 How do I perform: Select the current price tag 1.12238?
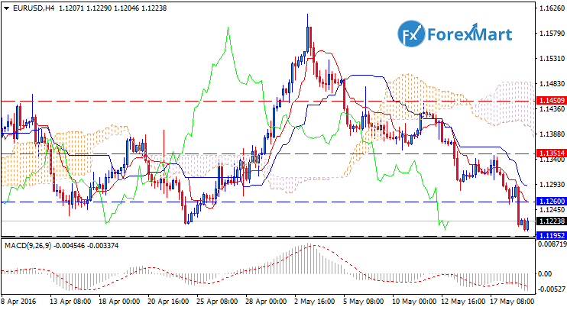point(549,221)
